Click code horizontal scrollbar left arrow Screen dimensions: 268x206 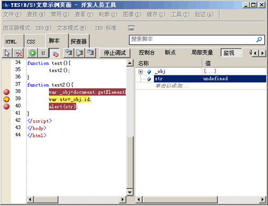pos(30,199)
